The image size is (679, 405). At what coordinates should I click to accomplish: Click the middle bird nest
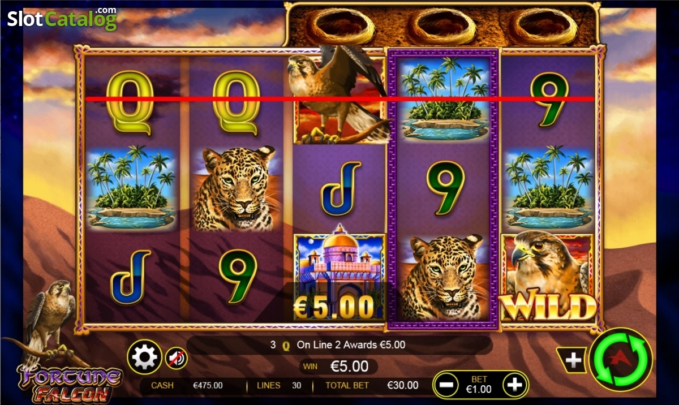[x=442, y=25]
